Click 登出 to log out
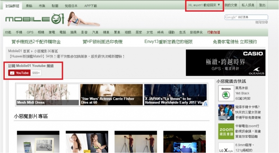Image resolution: width=279 pixels, height=153 pixels. 262,5
